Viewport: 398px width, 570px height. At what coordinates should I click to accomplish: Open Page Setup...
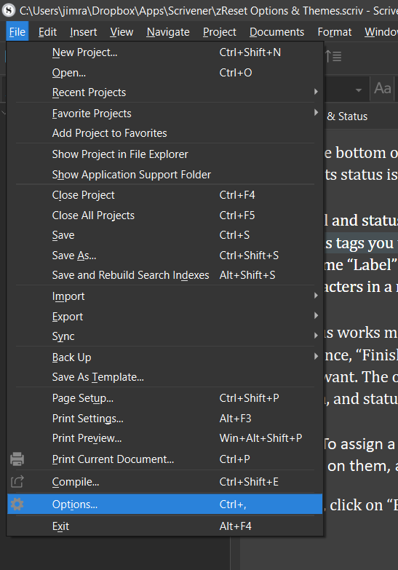[x=165, y=398]
